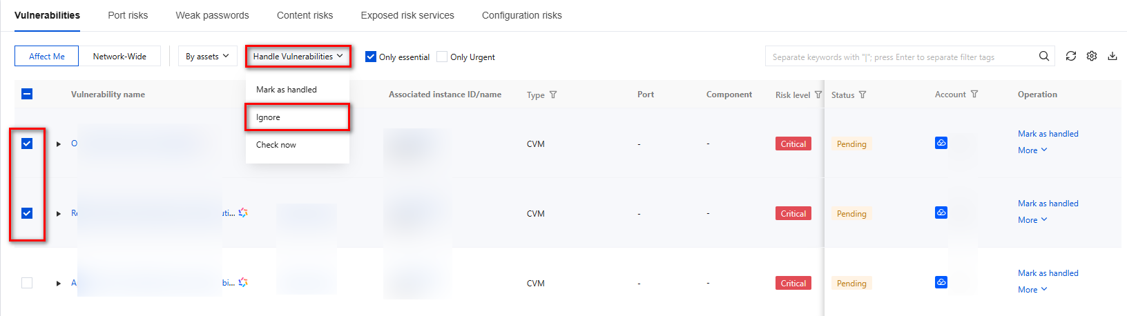Click the Type column filter icon

tap(553, 95)
